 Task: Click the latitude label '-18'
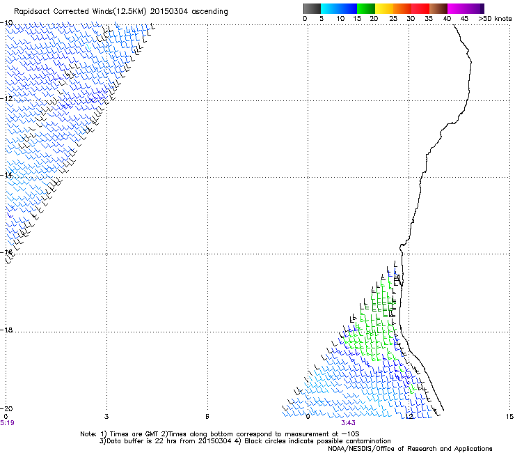tap(6, 330)
